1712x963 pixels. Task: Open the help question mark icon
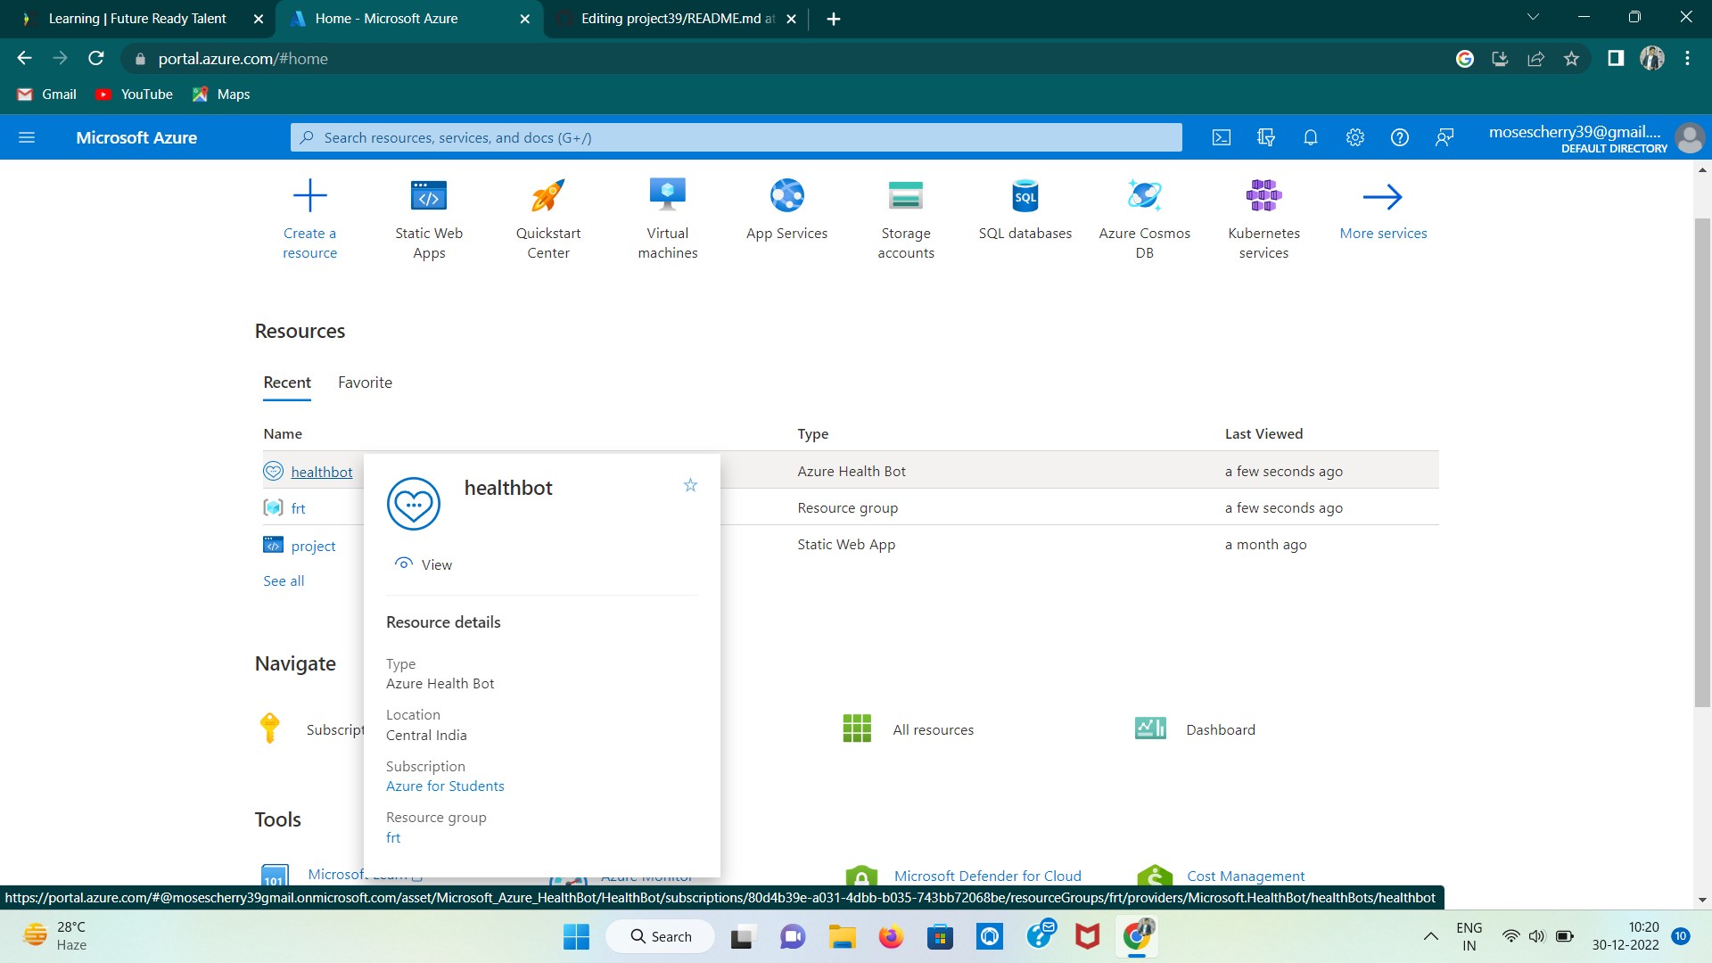point(1400,137)
